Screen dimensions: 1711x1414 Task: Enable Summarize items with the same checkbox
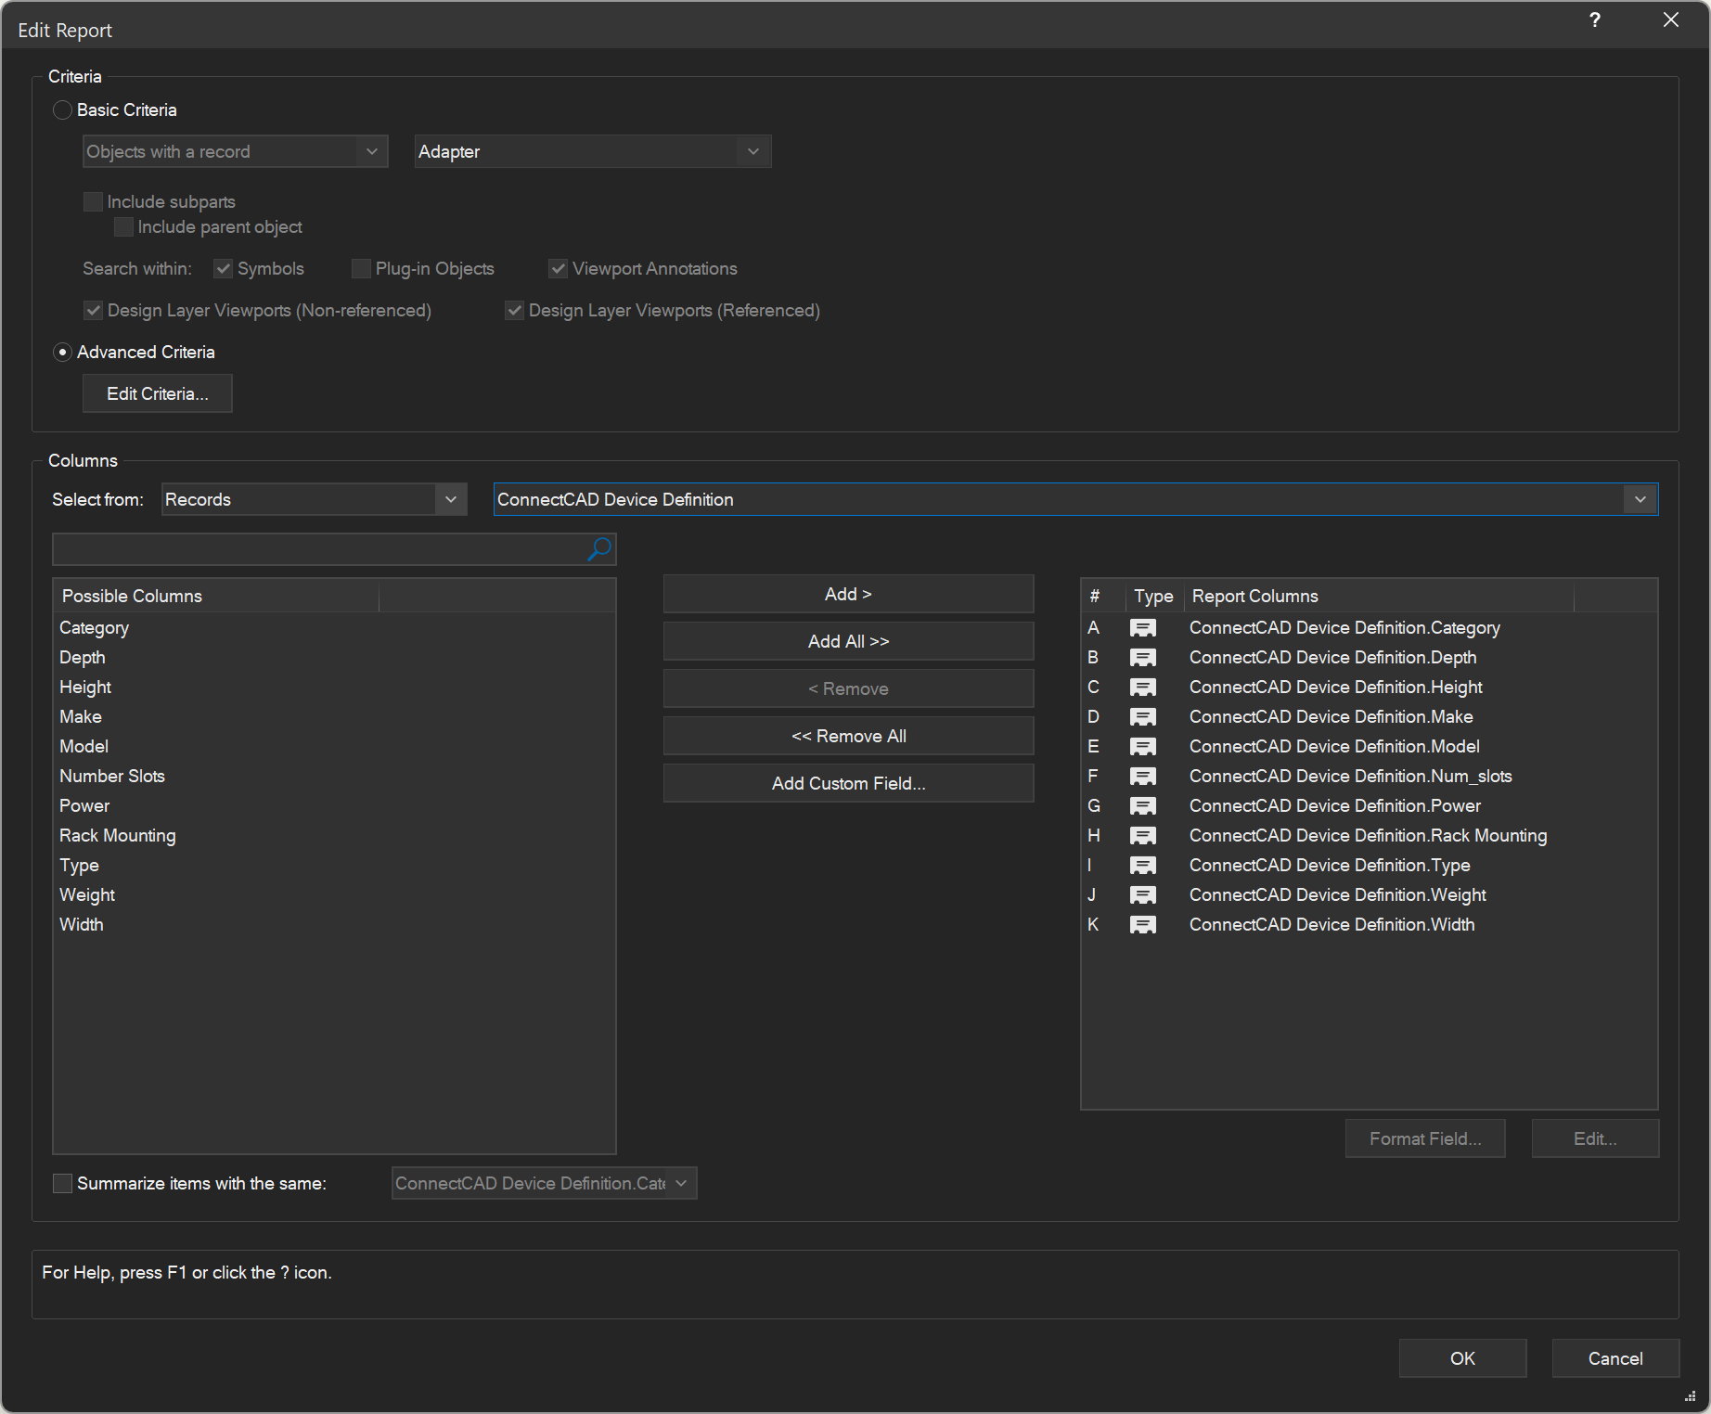point(63,1183)
